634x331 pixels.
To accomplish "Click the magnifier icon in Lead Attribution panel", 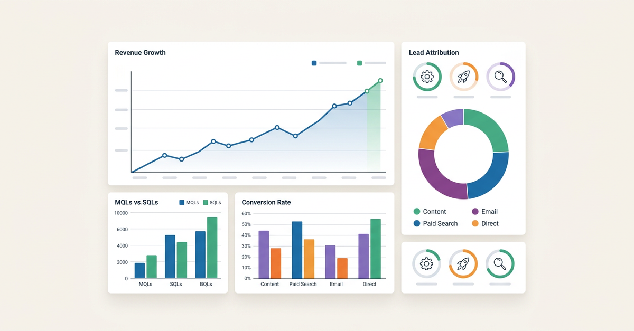I will 500,77.
